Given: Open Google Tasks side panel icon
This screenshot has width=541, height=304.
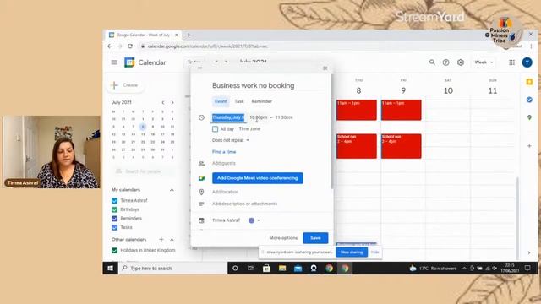Looking at the screenshot, I should (x=529, y=100).
